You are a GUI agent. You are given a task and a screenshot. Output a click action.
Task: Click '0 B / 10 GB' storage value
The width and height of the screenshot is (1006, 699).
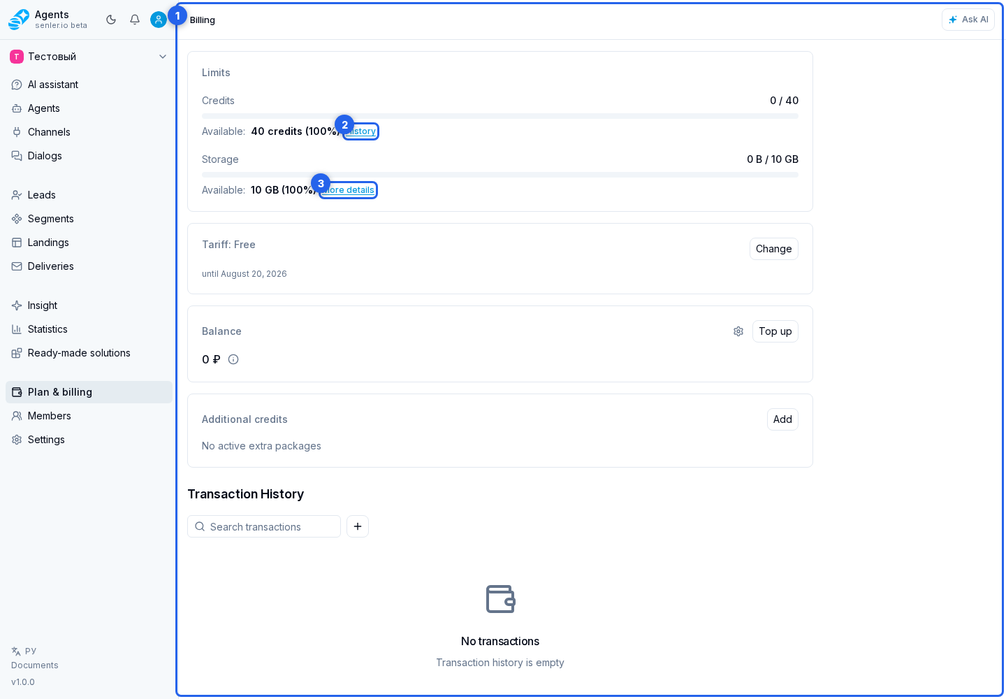pos(773,159)
